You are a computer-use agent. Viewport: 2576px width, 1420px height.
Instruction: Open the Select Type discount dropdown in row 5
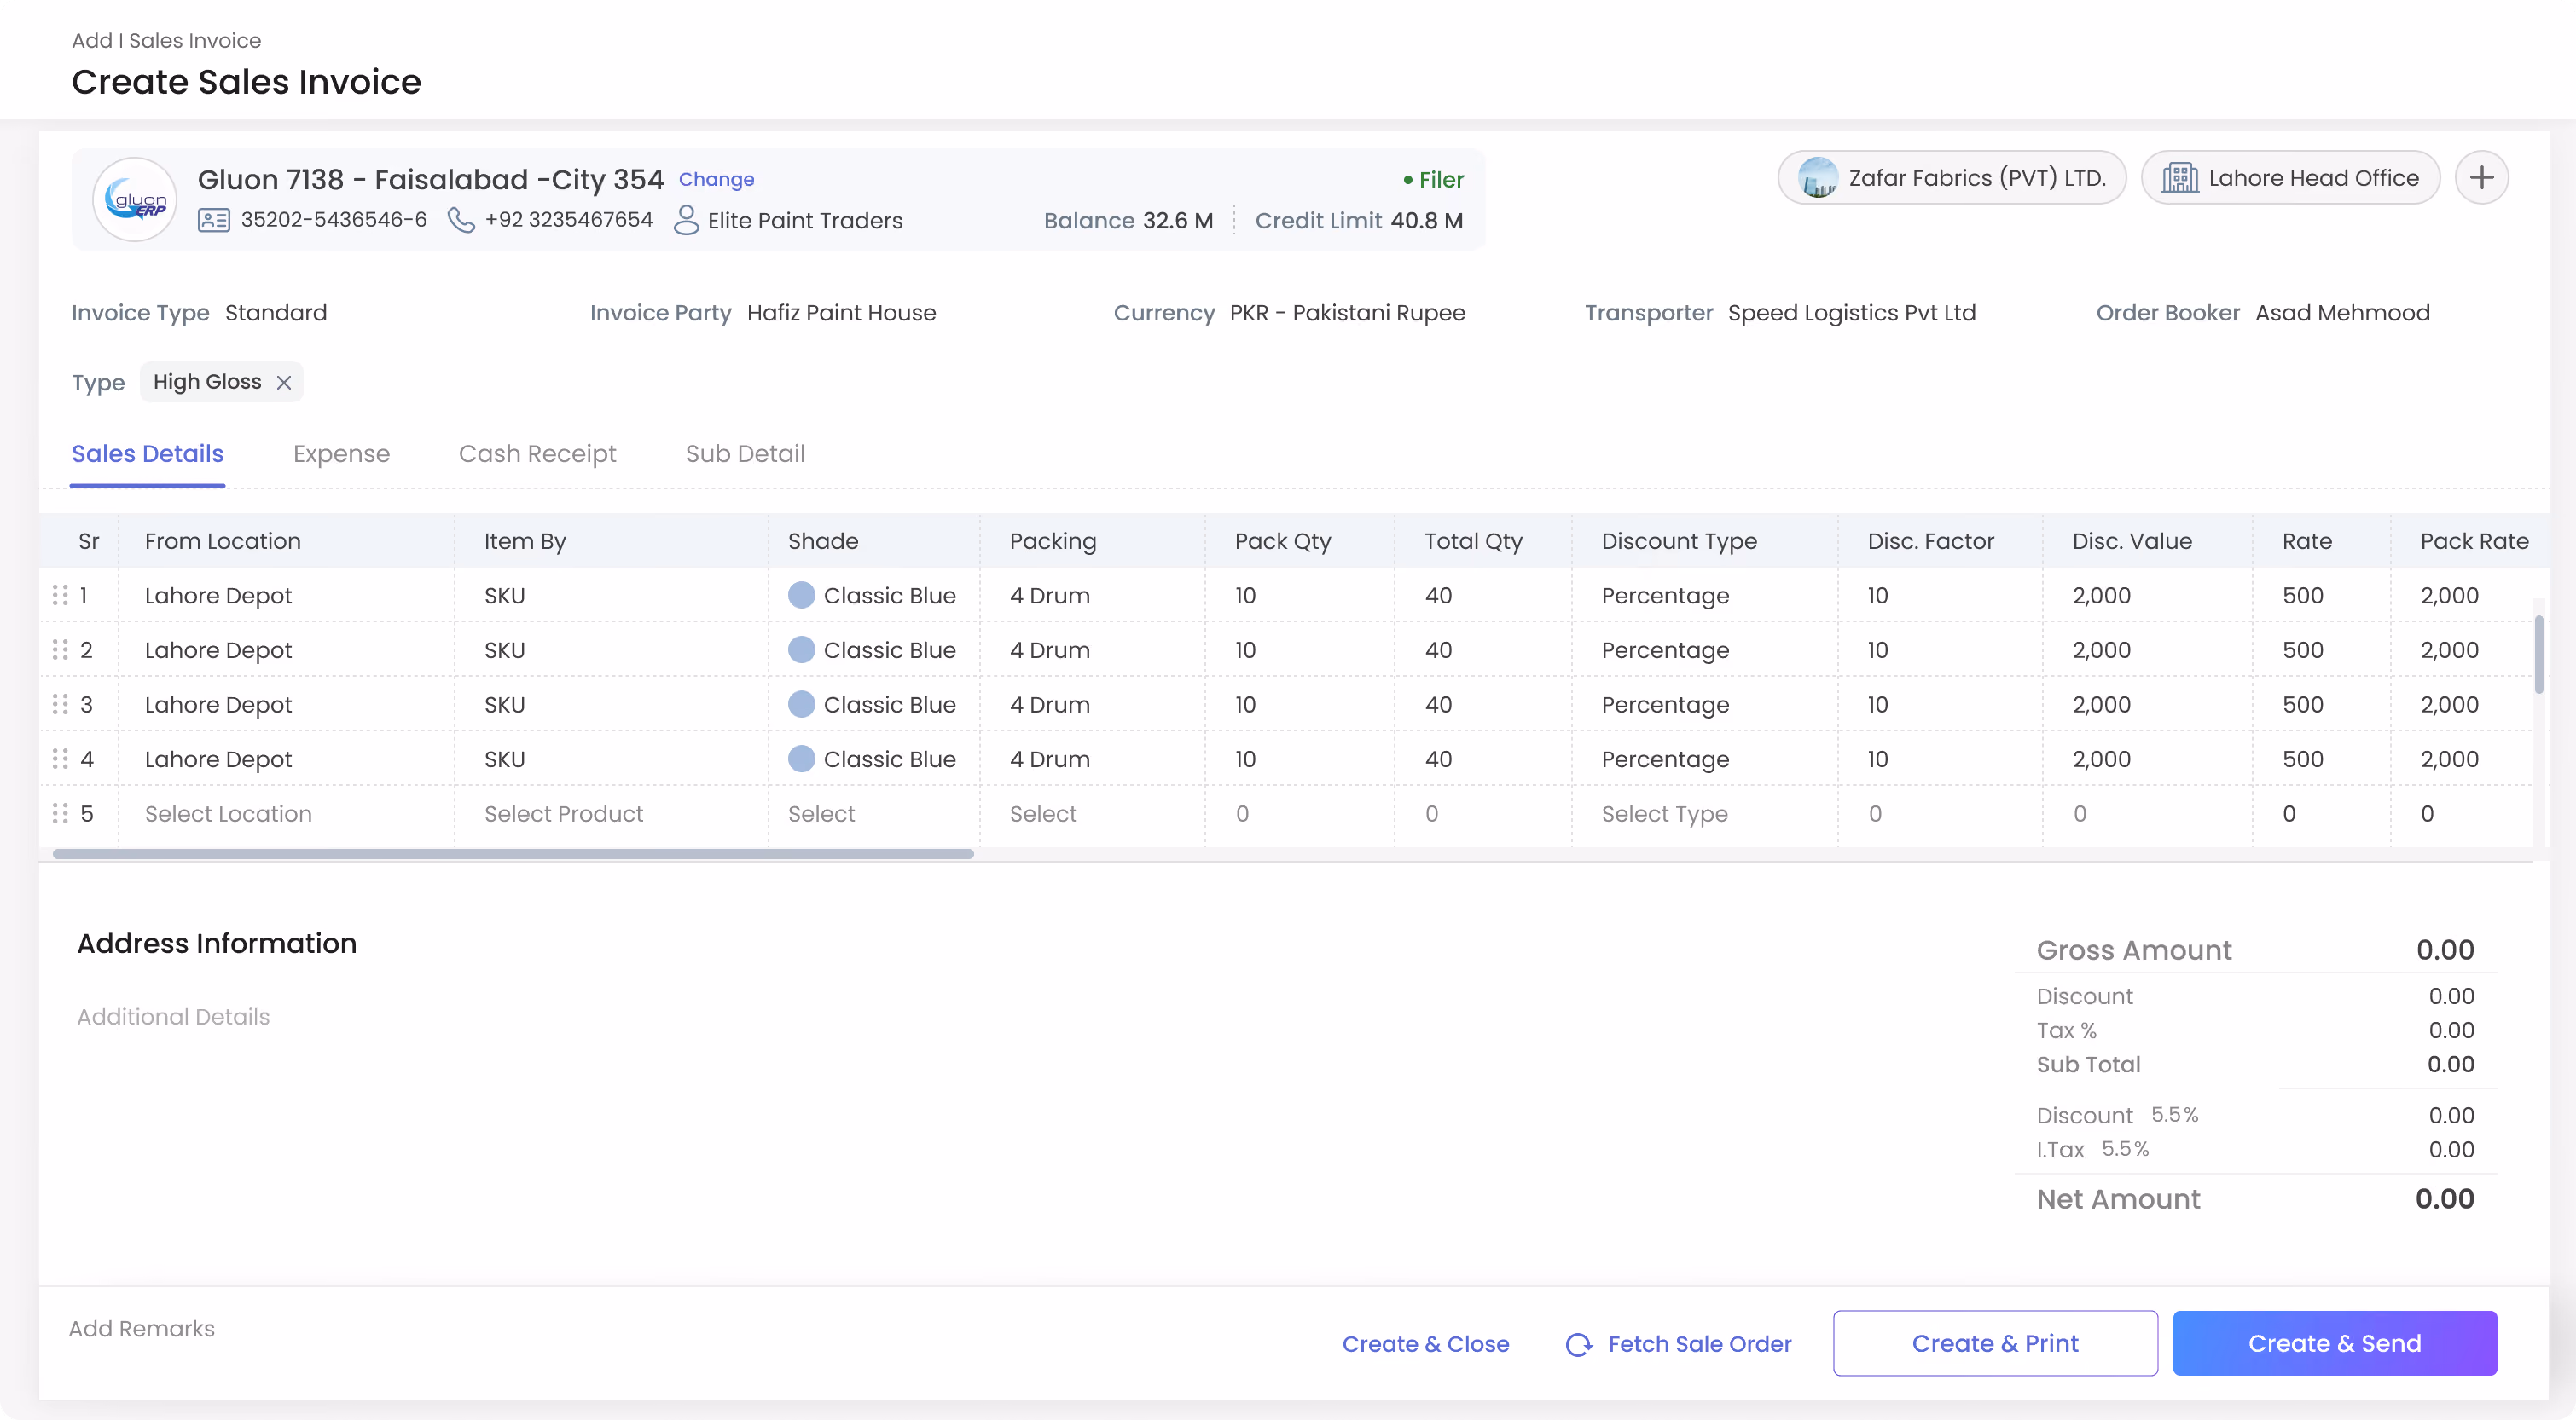tap(1705, 813)
